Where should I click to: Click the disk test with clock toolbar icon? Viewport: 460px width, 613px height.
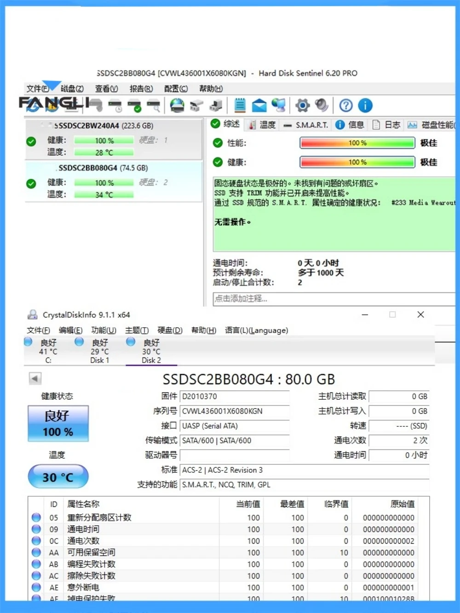(x=115, y=106)
